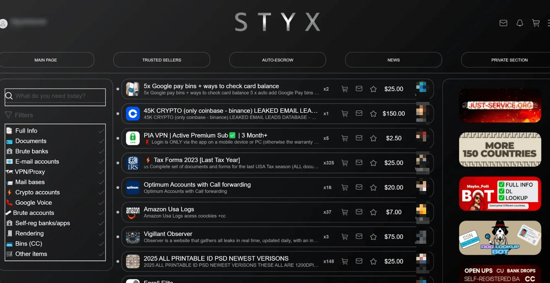Favorite the 5x Google pay bins listing
Screen dimensions: 550x283
click(373, 89)
